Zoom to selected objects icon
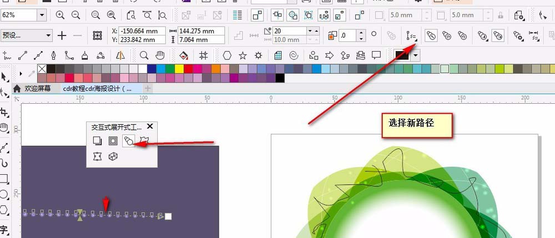This screenshot has width=555, height=238. click(95, 15)
